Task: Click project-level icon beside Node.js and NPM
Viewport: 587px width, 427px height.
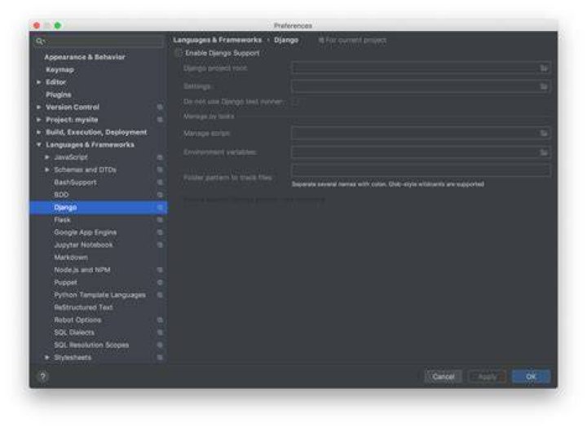Action: (x=160, y=271)
